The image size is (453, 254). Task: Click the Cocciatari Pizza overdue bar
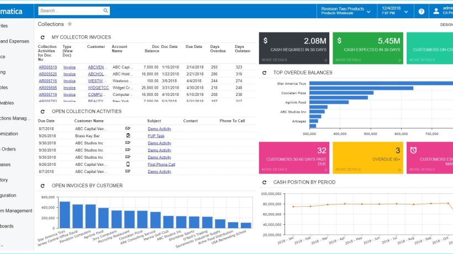tap(341, 93)
